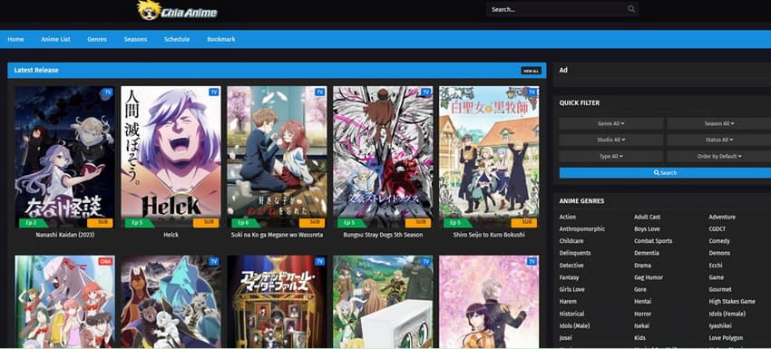Select the Harem genre
The image size is (771, 349).
(x=568, y=301)
